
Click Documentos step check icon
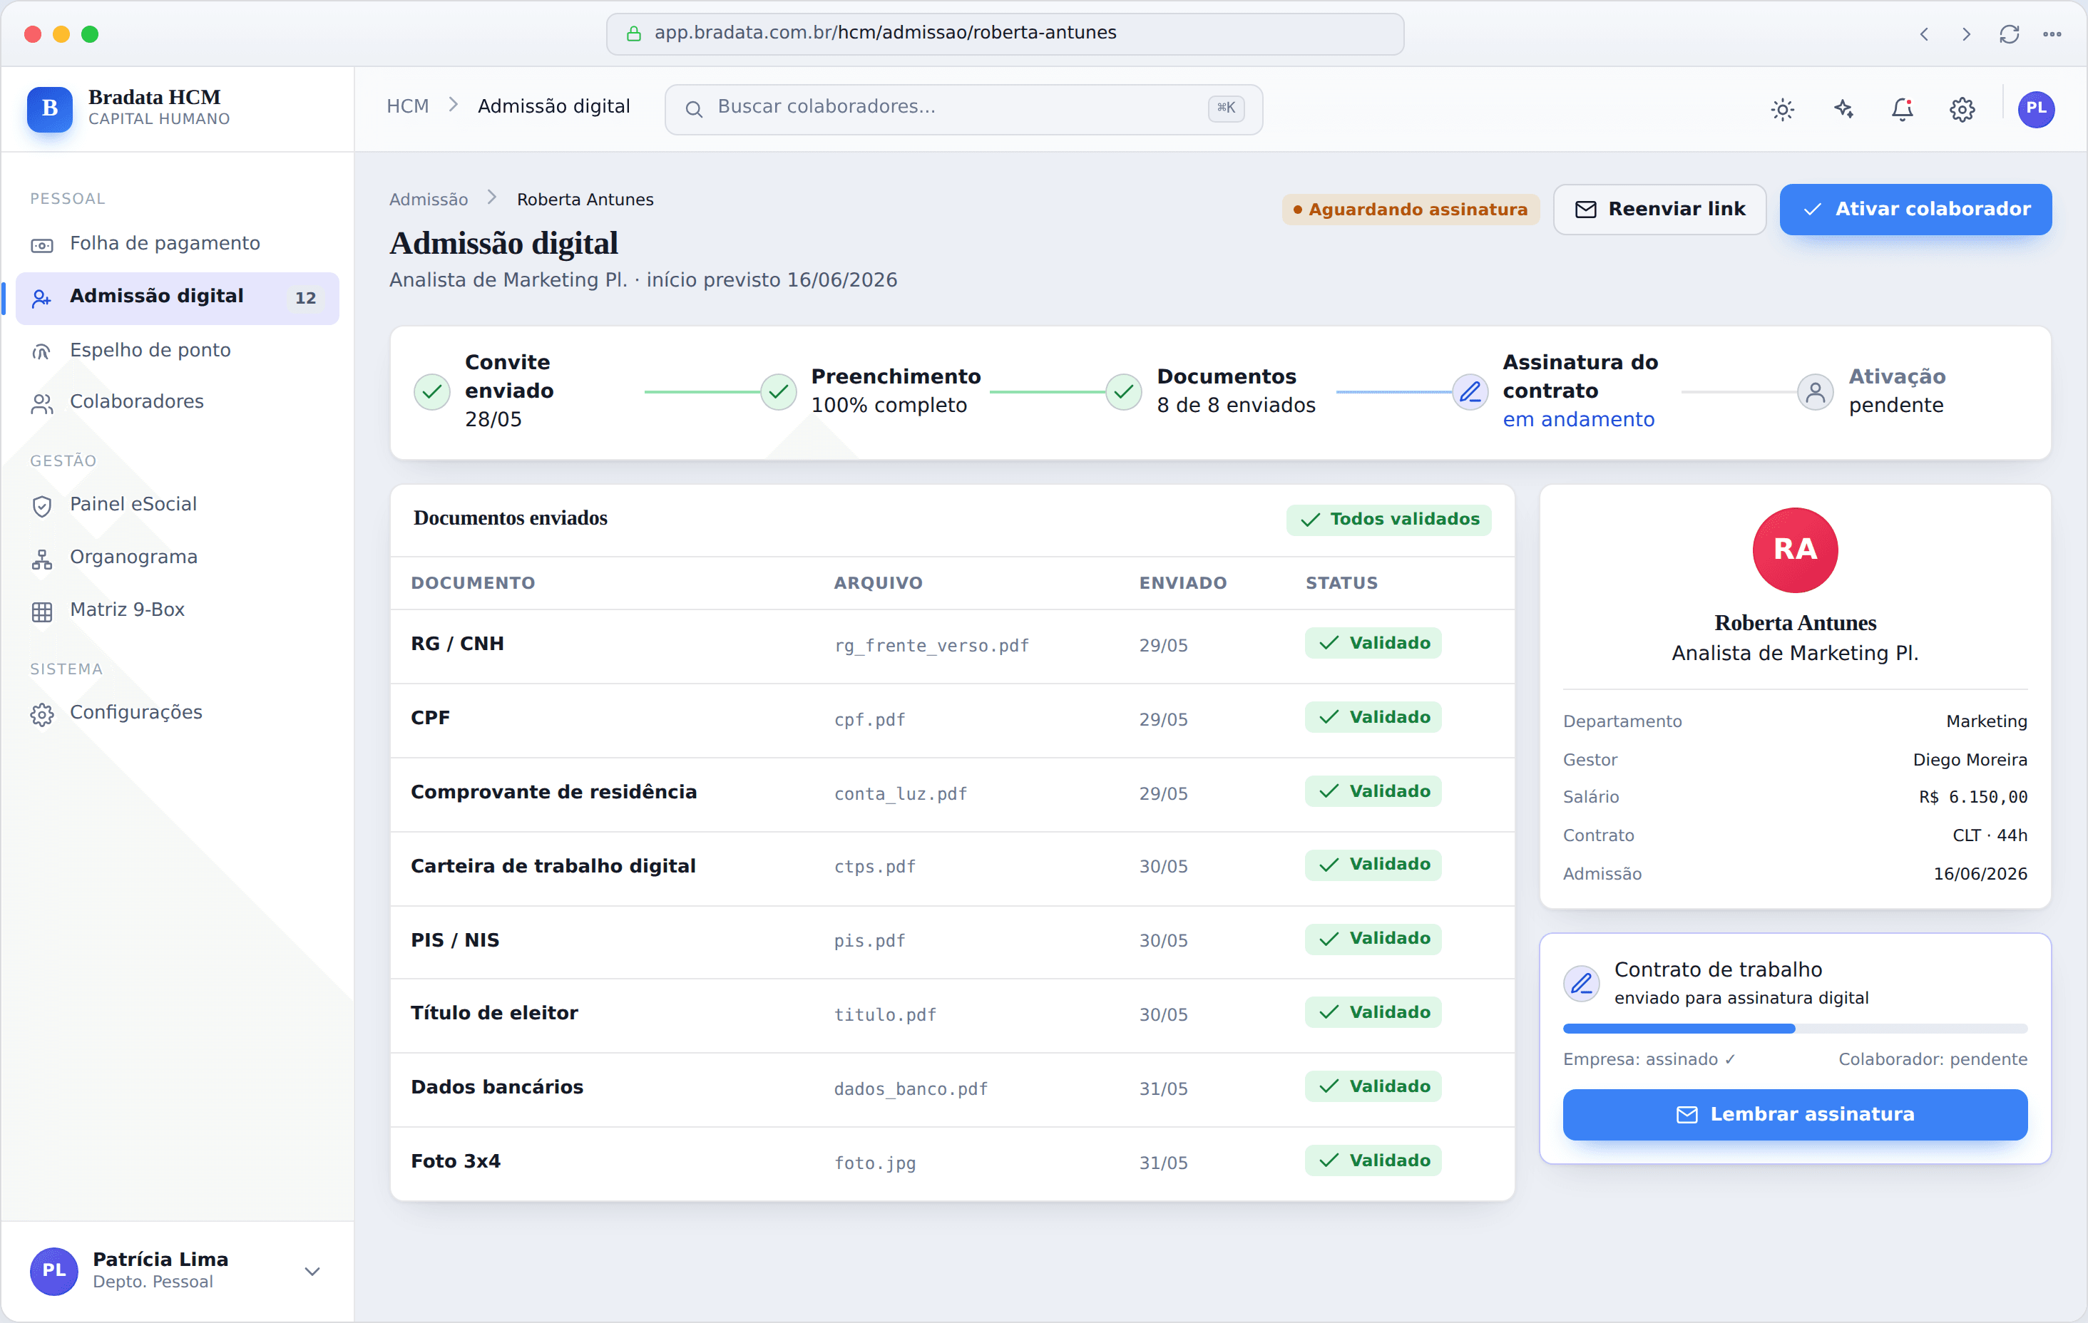point(1123,392)
